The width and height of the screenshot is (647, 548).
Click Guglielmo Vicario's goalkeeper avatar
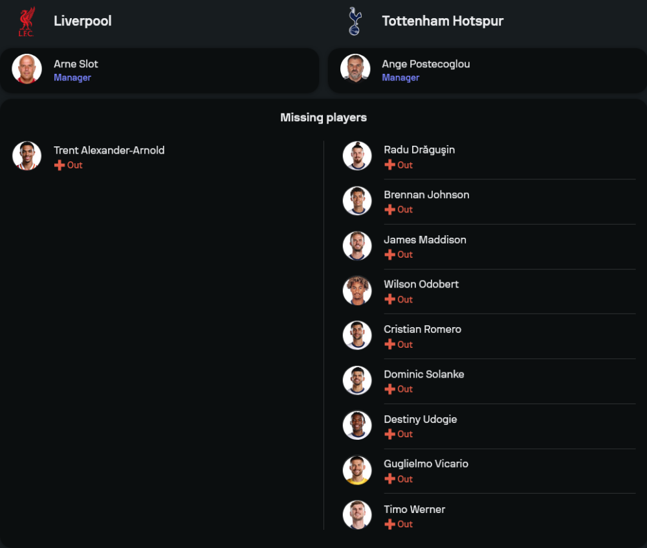pos(357,470)
